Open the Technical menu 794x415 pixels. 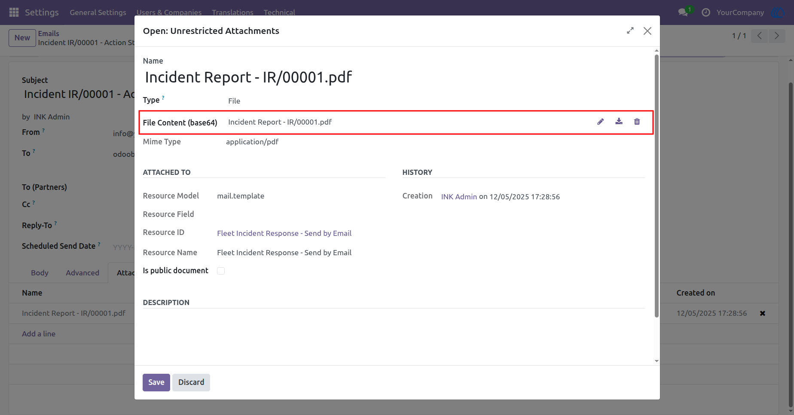[279, 12]
